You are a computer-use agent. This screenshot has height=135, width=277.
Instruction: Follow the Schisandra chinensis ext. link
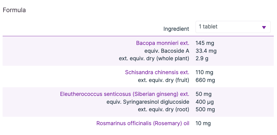point(157,72)
